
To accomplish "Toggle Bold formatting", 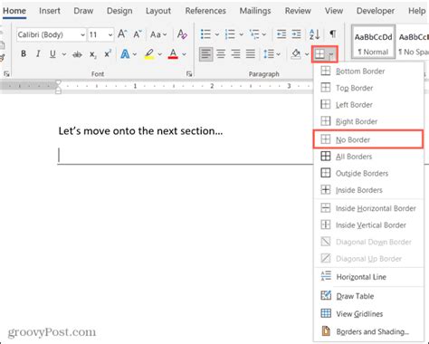I will pos(24,54).
